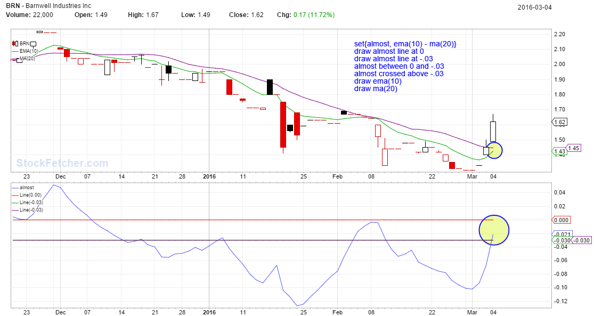Click the 'draw almost line at -.03' text
The width and height of the screenshot is (594, 316).
[394, 59]
